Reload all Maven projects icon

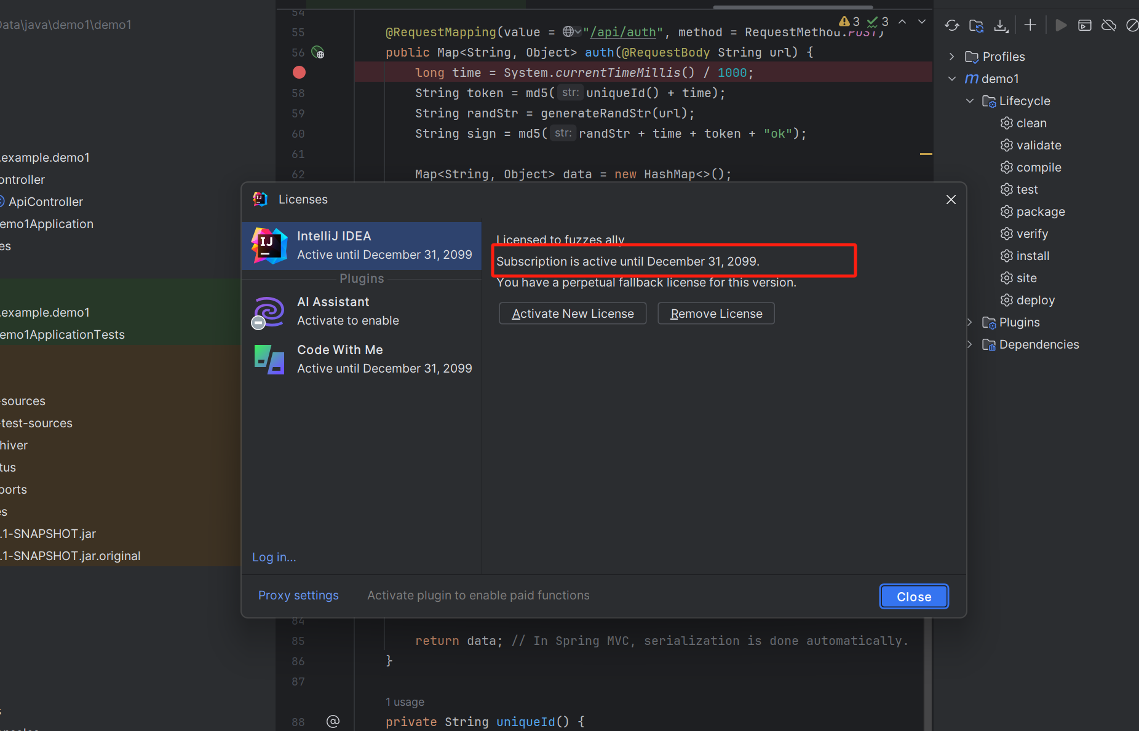(952, 25)
